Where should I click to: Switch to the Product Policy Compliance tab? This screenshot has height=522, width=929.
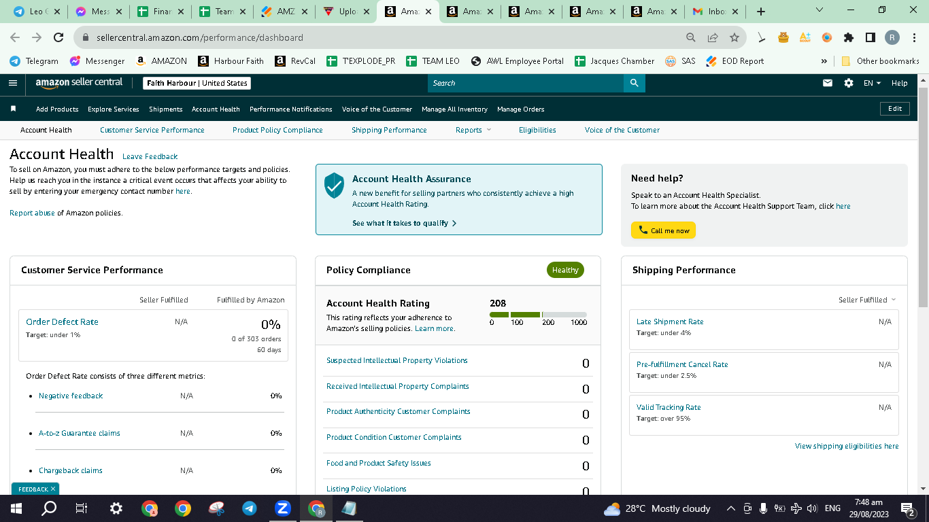277,130
